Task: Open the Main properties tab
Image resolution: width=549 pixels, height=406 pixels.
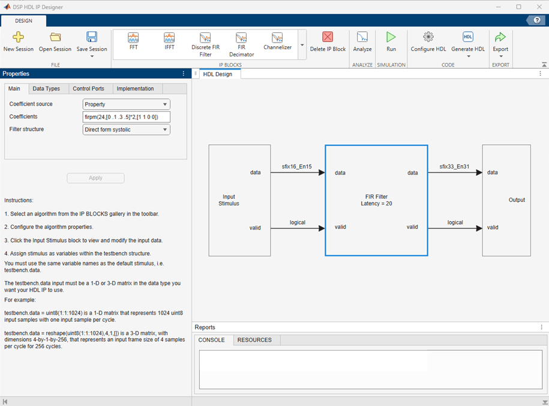Action: [x=14, y=89]
